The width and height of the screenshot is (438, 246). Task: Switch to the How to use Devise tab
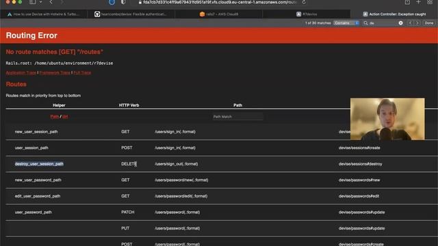click(44, 14)
